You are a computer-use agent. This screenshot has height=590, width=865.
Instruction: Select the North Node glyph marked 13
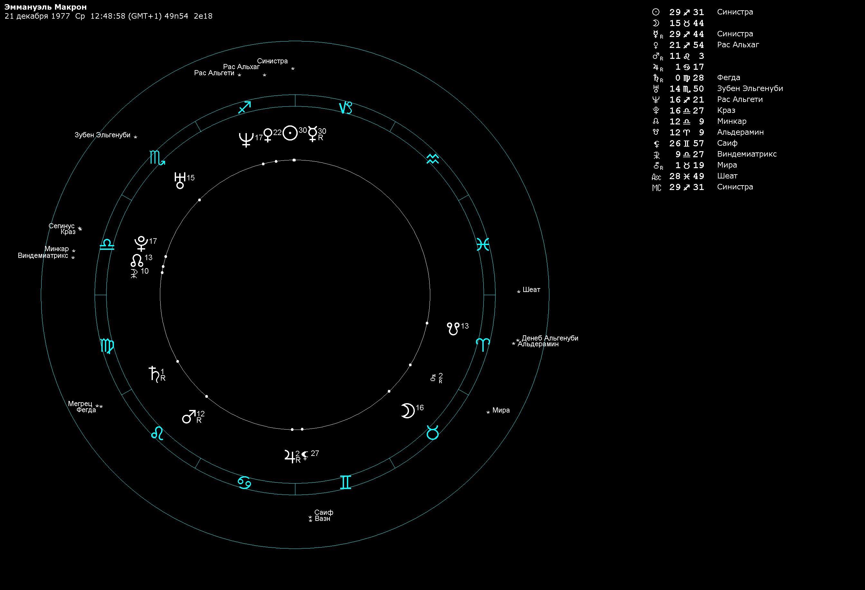tap(136, 260)
